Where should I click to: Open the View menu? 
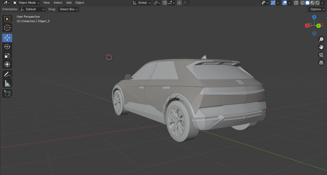[46, 3]
